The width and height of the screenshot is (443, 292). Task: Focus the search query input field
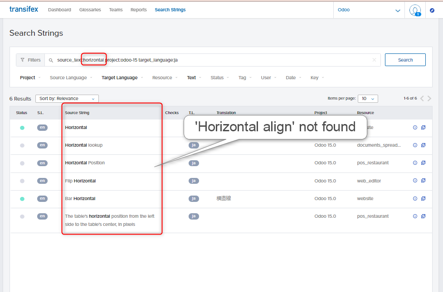click(x=213, y=60)
